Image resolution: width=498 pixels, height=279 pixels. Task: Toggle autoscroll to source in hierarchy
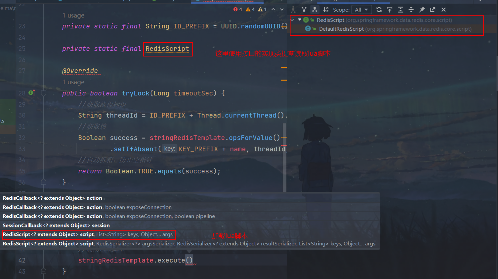coord(390,10)
